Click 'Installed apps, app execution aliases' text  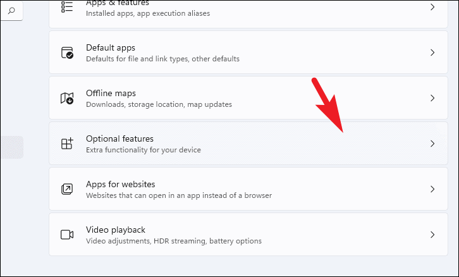148,13
